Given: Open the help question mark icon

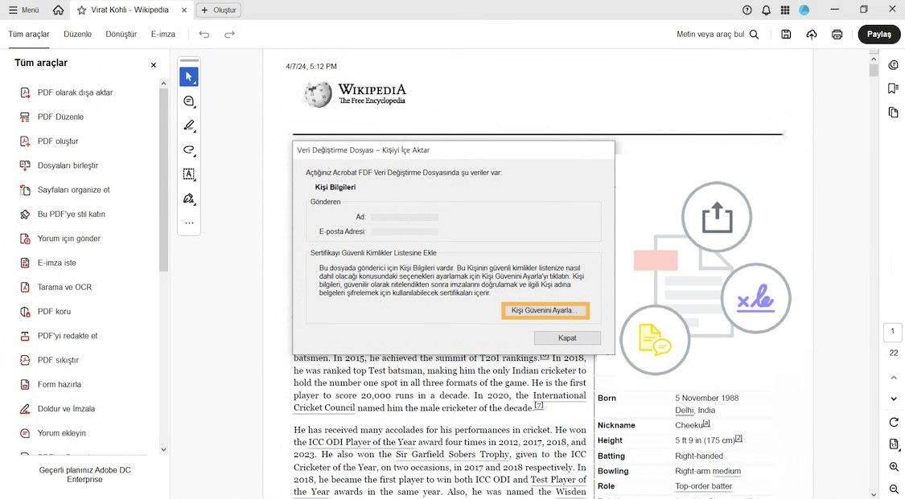Looking at the screenshot, I should pyautogui.click(x=747, y=10).
